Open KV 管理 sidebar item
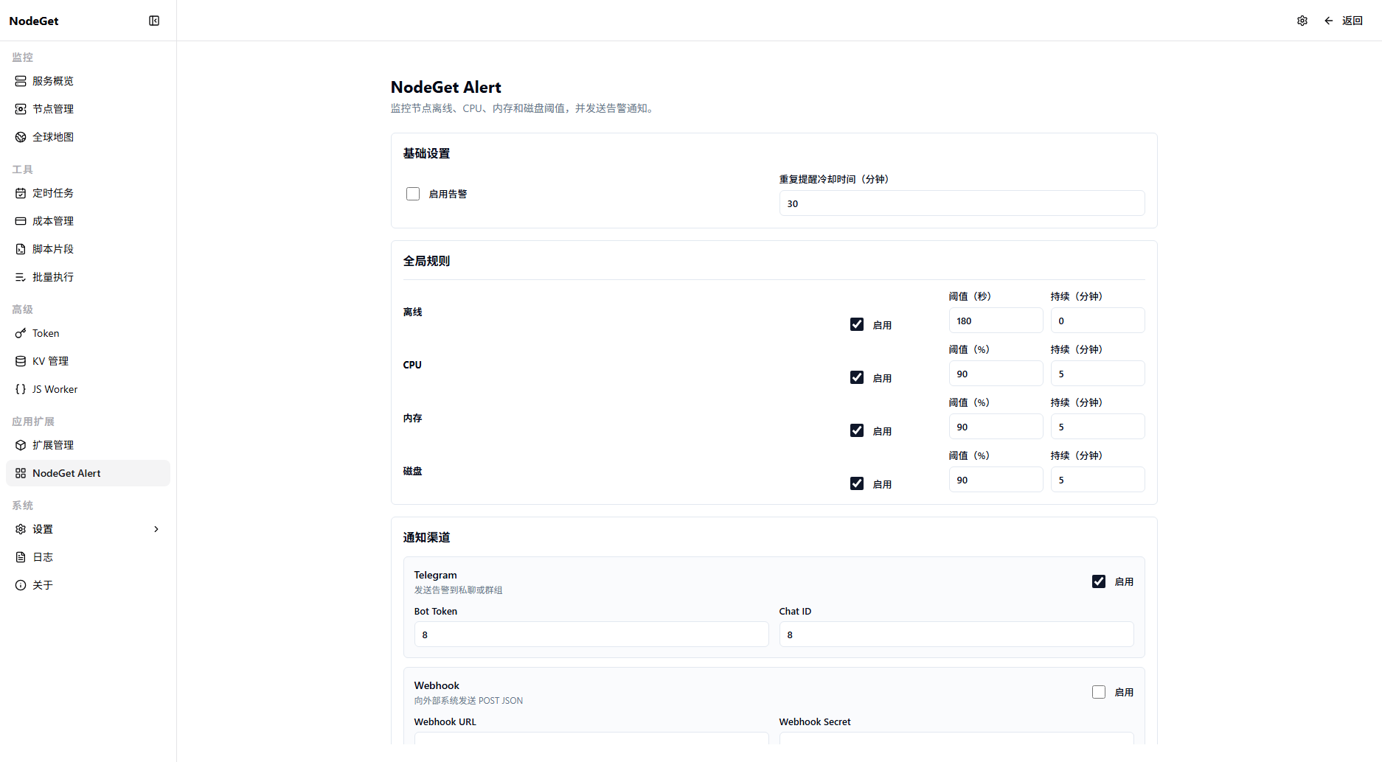The width and height of the screenshot is (1382, 762). pyautogui.click(x=88, y=361)
